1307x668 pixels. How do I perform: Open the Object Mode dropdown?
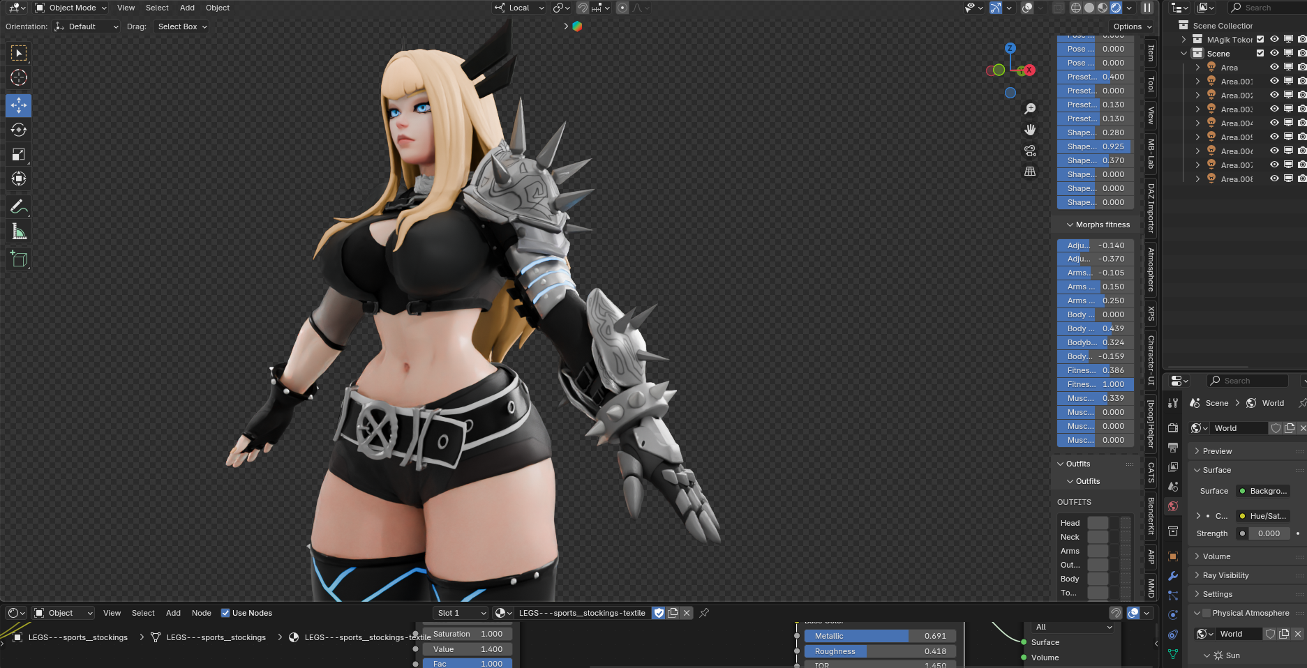coord(70,8)
